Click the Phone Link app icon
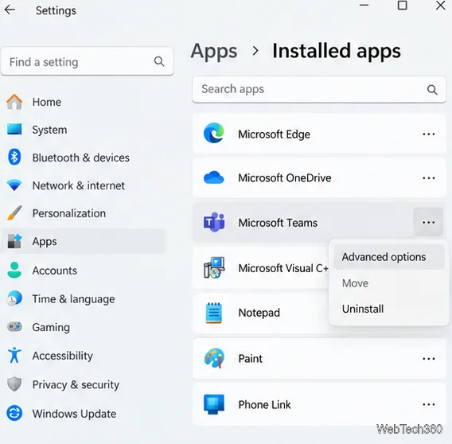The height and width of the screenshot is (444, 452). (x=213, y=404)
